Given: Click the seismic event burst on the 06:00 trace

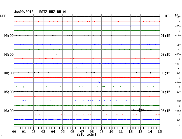Looking at the screenshot, I should (x=141, y=110).
